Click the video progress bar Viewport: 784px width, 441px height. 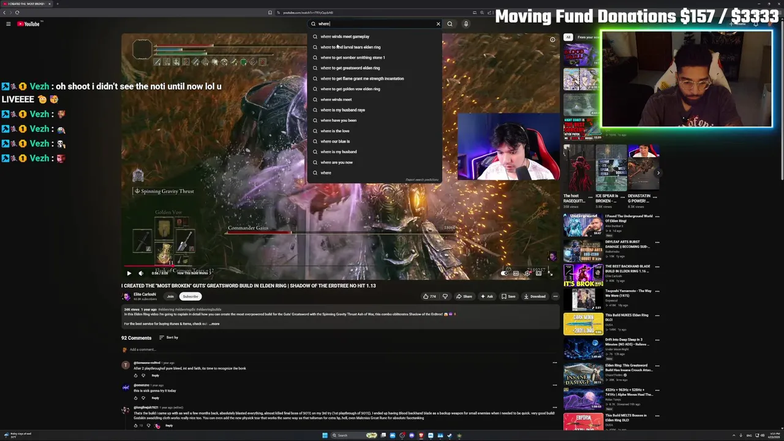point(340,266)
